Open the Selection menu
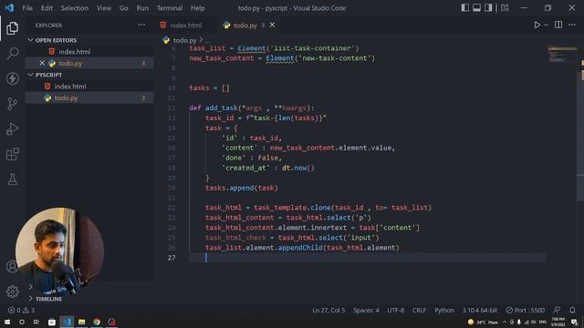This screenshot has width=584, height=328. pos(75,8)
